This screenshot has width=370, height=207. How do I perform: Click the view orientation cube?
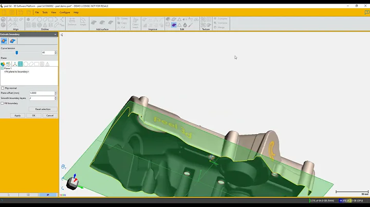click(72, 183)
